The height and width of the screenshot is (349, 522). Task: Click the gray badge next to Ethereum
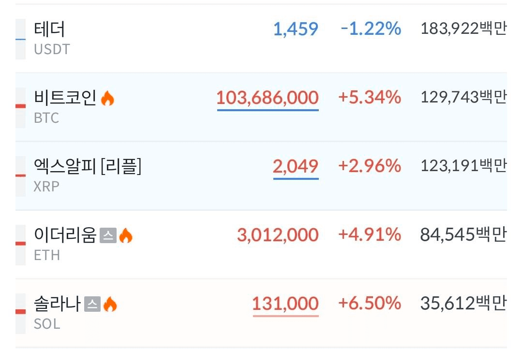click(108, 236)
